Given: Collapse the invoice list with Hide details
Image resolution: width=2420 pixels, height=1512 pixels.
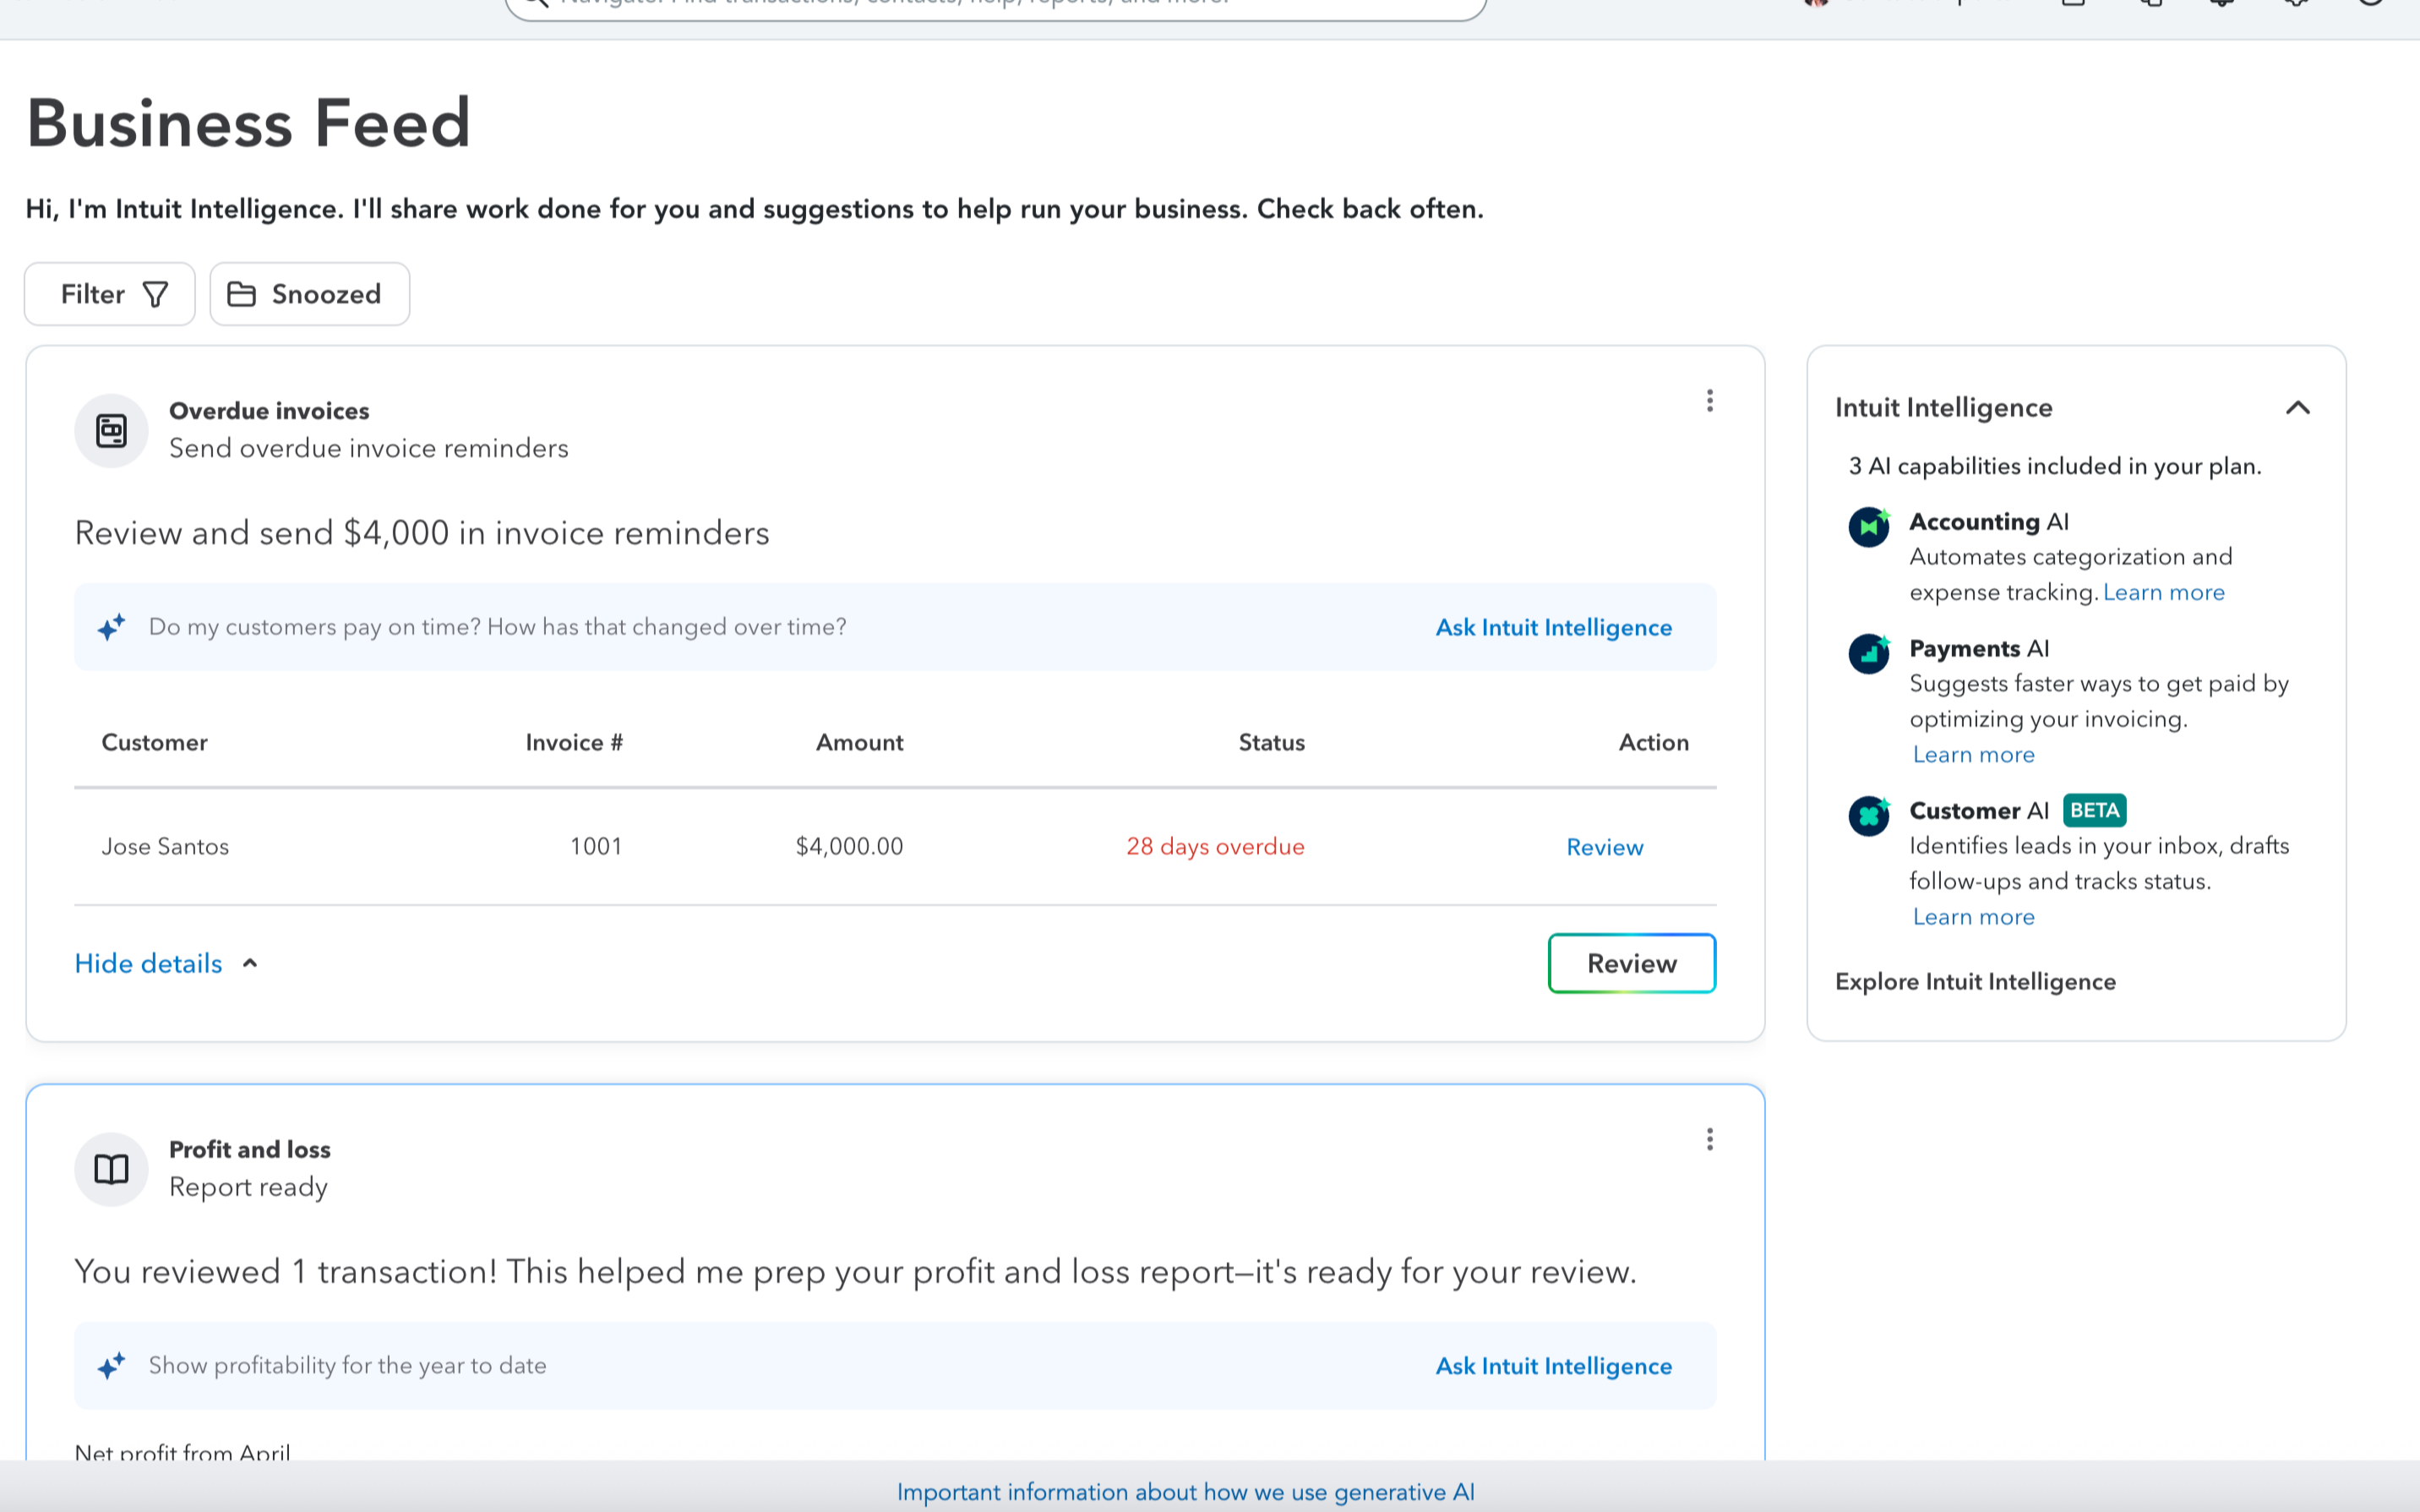Looking at the screenshot, I should click(167, 963).
